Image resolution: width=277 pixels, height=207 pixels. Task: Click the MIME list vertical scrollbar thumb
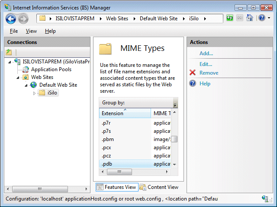[x=175, y=139]
